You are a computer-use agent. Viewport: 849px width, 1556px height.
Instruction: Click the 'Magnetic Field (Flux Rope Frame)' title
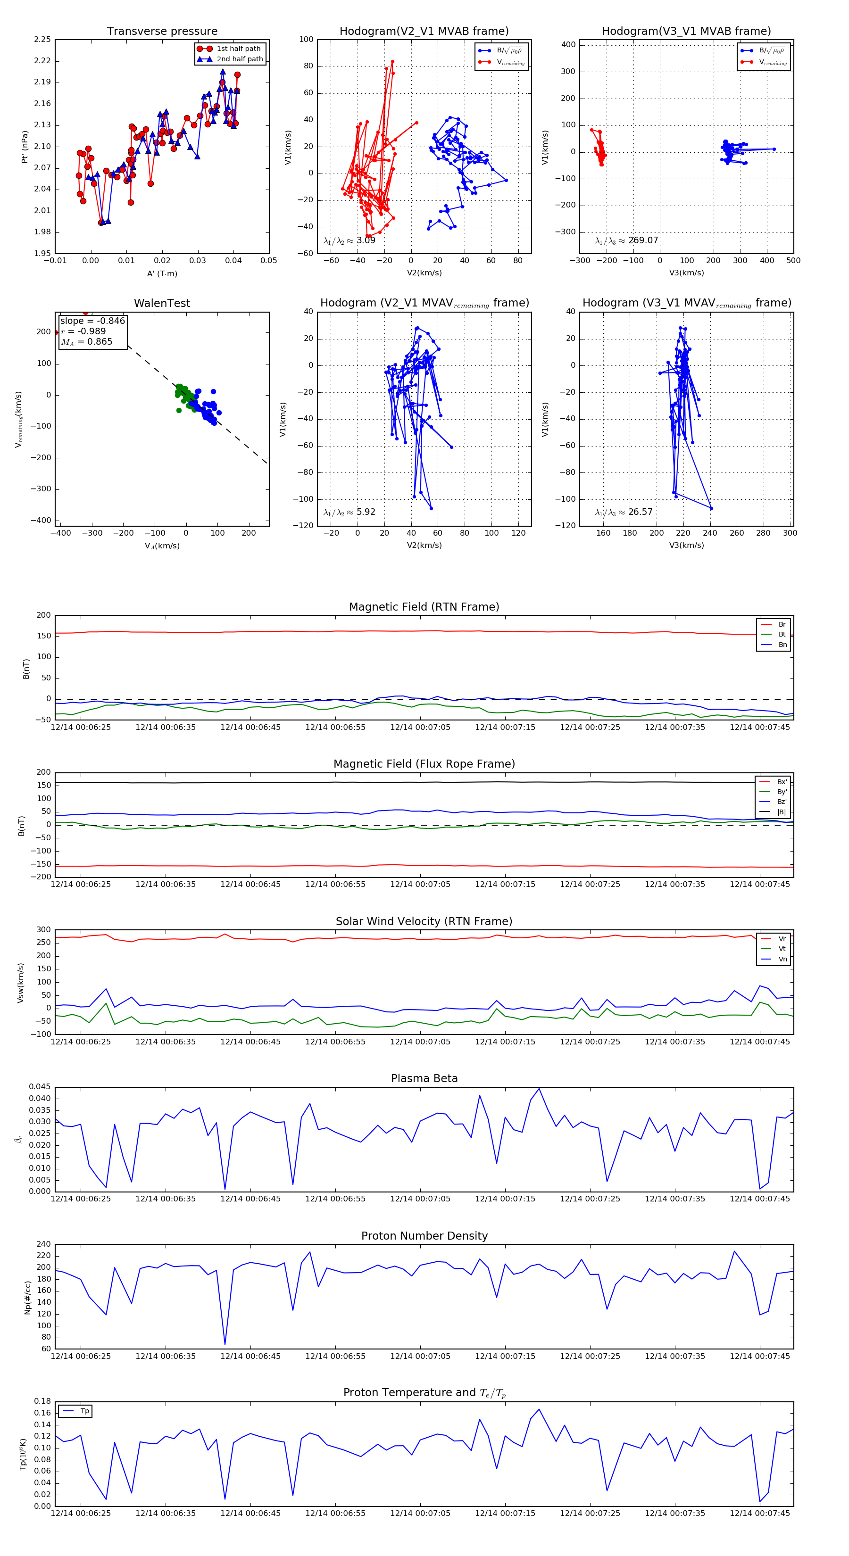[x=424, y=764]
